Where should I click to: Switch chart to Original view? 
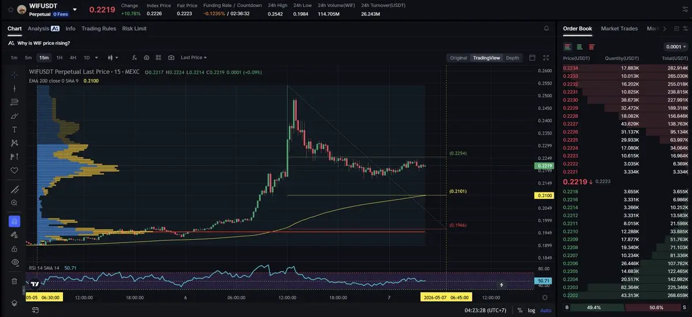(x=458, y=58)
